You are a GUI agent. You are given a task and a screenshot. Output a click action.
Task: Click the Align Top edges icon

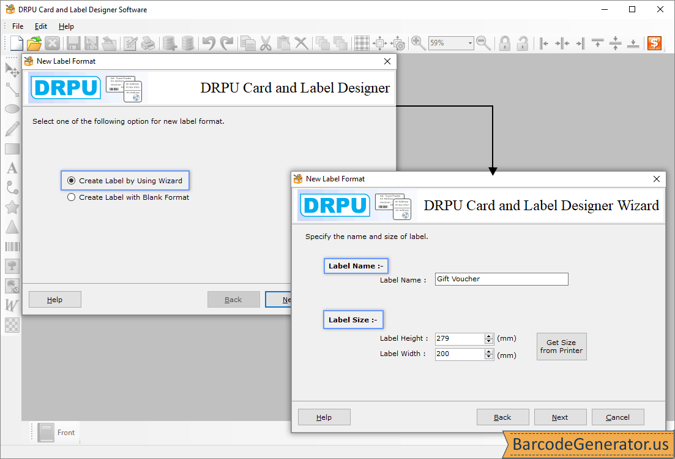coord(597,43)
